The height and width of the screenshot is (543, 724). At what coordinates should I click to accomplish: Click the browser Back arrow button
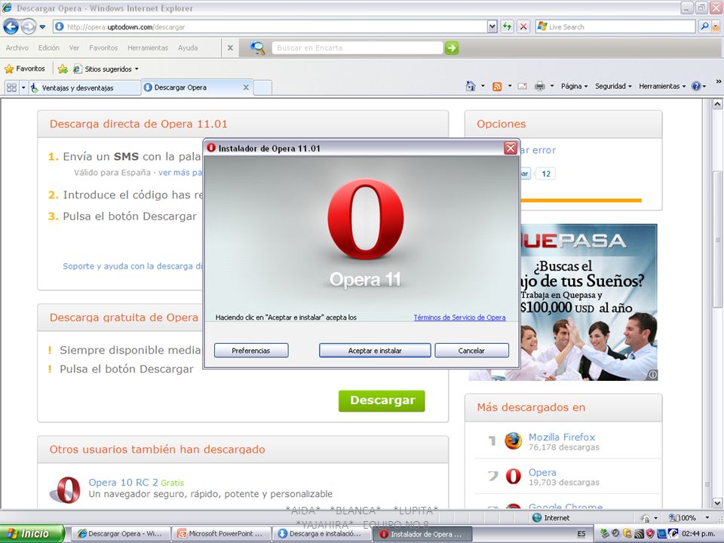(11, 27)
